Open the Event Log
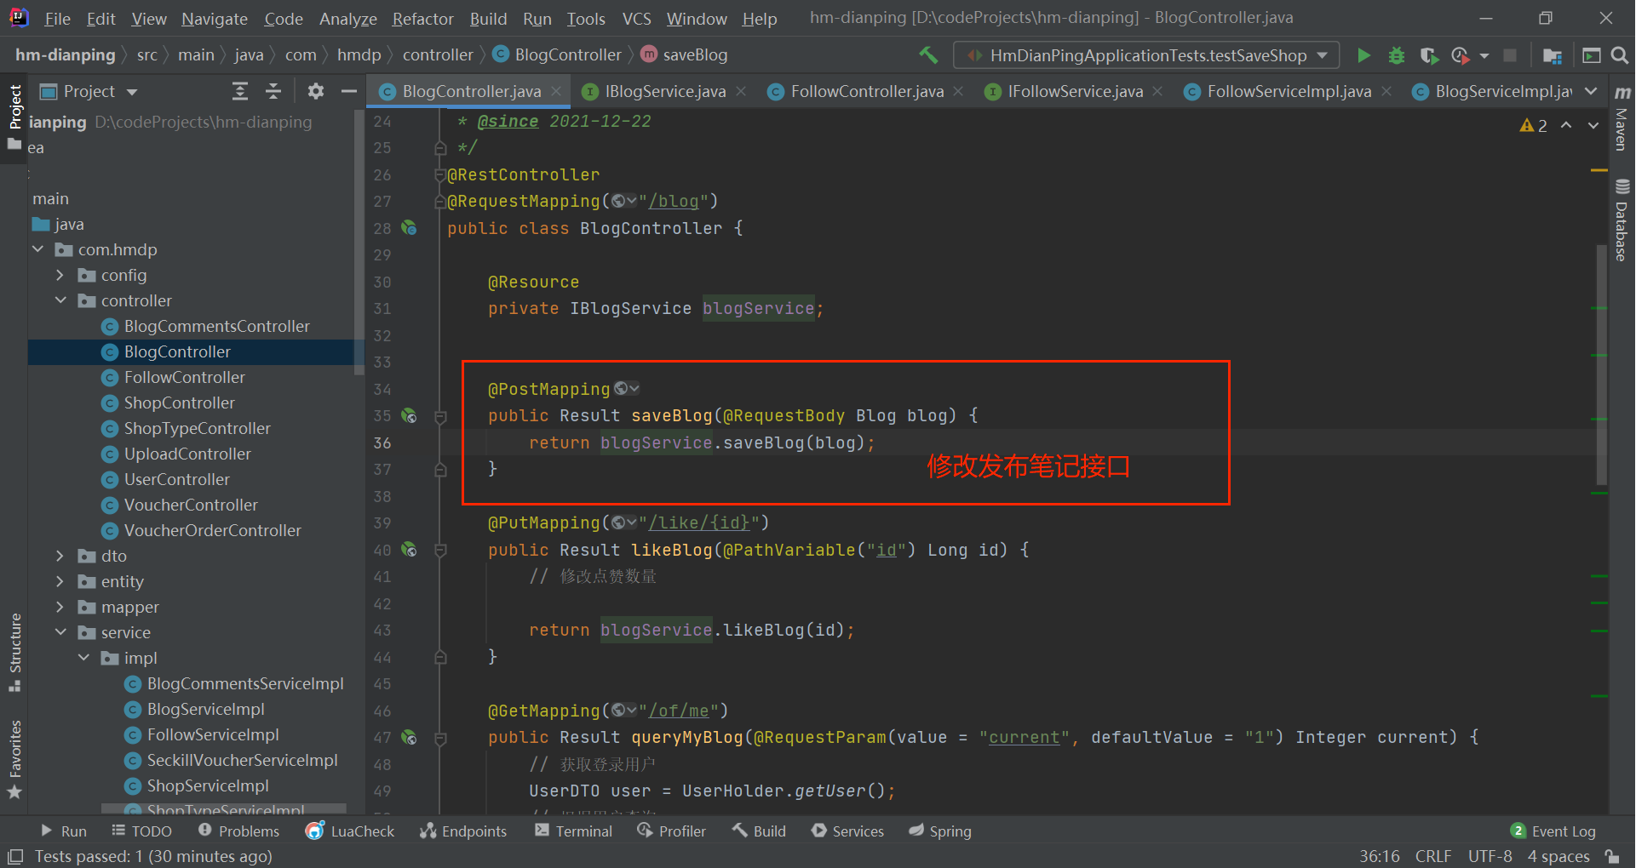1636x868 pixels. click(1553, 831)
